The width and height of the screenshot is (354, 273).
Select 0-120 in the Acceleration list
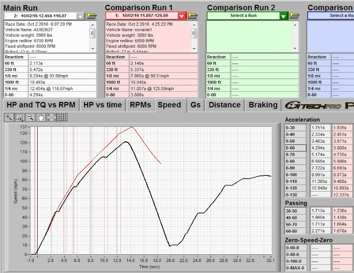coord(296,188)
